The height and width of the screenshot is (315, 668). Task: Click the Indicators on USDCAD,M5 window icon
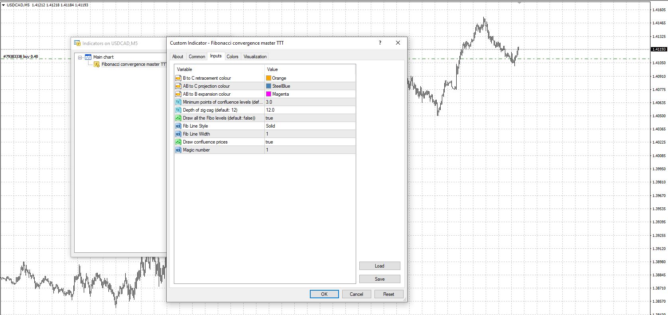77,43
